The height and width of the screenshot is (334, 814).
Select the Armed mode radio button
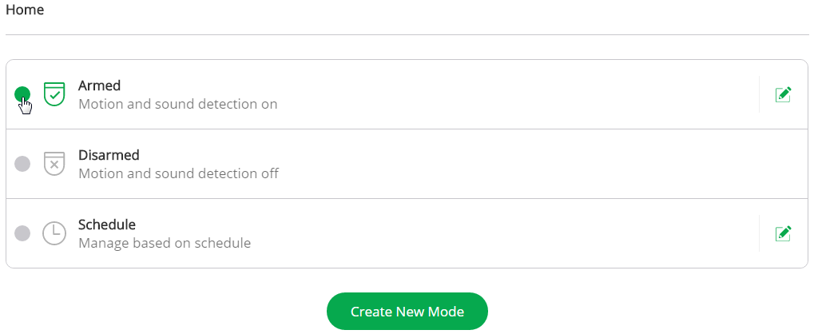[22, 94]
